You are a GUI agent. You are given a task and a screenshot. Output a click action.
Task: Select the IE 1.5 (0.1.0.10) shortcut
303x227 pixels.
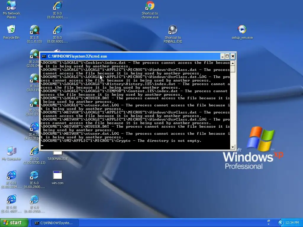[34, 34]
